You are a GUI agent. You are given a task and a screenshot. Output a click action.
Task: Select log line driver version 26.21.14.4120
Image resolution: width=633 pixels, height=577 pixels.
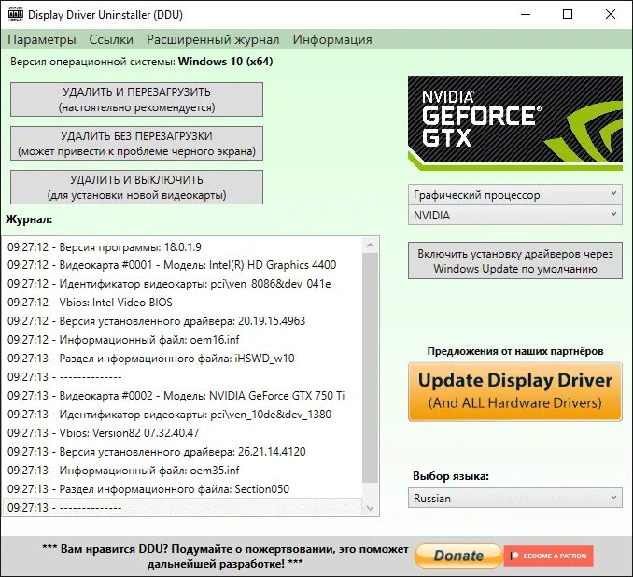click(x=182, y=452)
